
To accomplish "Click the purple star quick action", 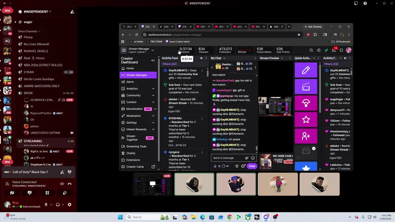I will [306, 119].
